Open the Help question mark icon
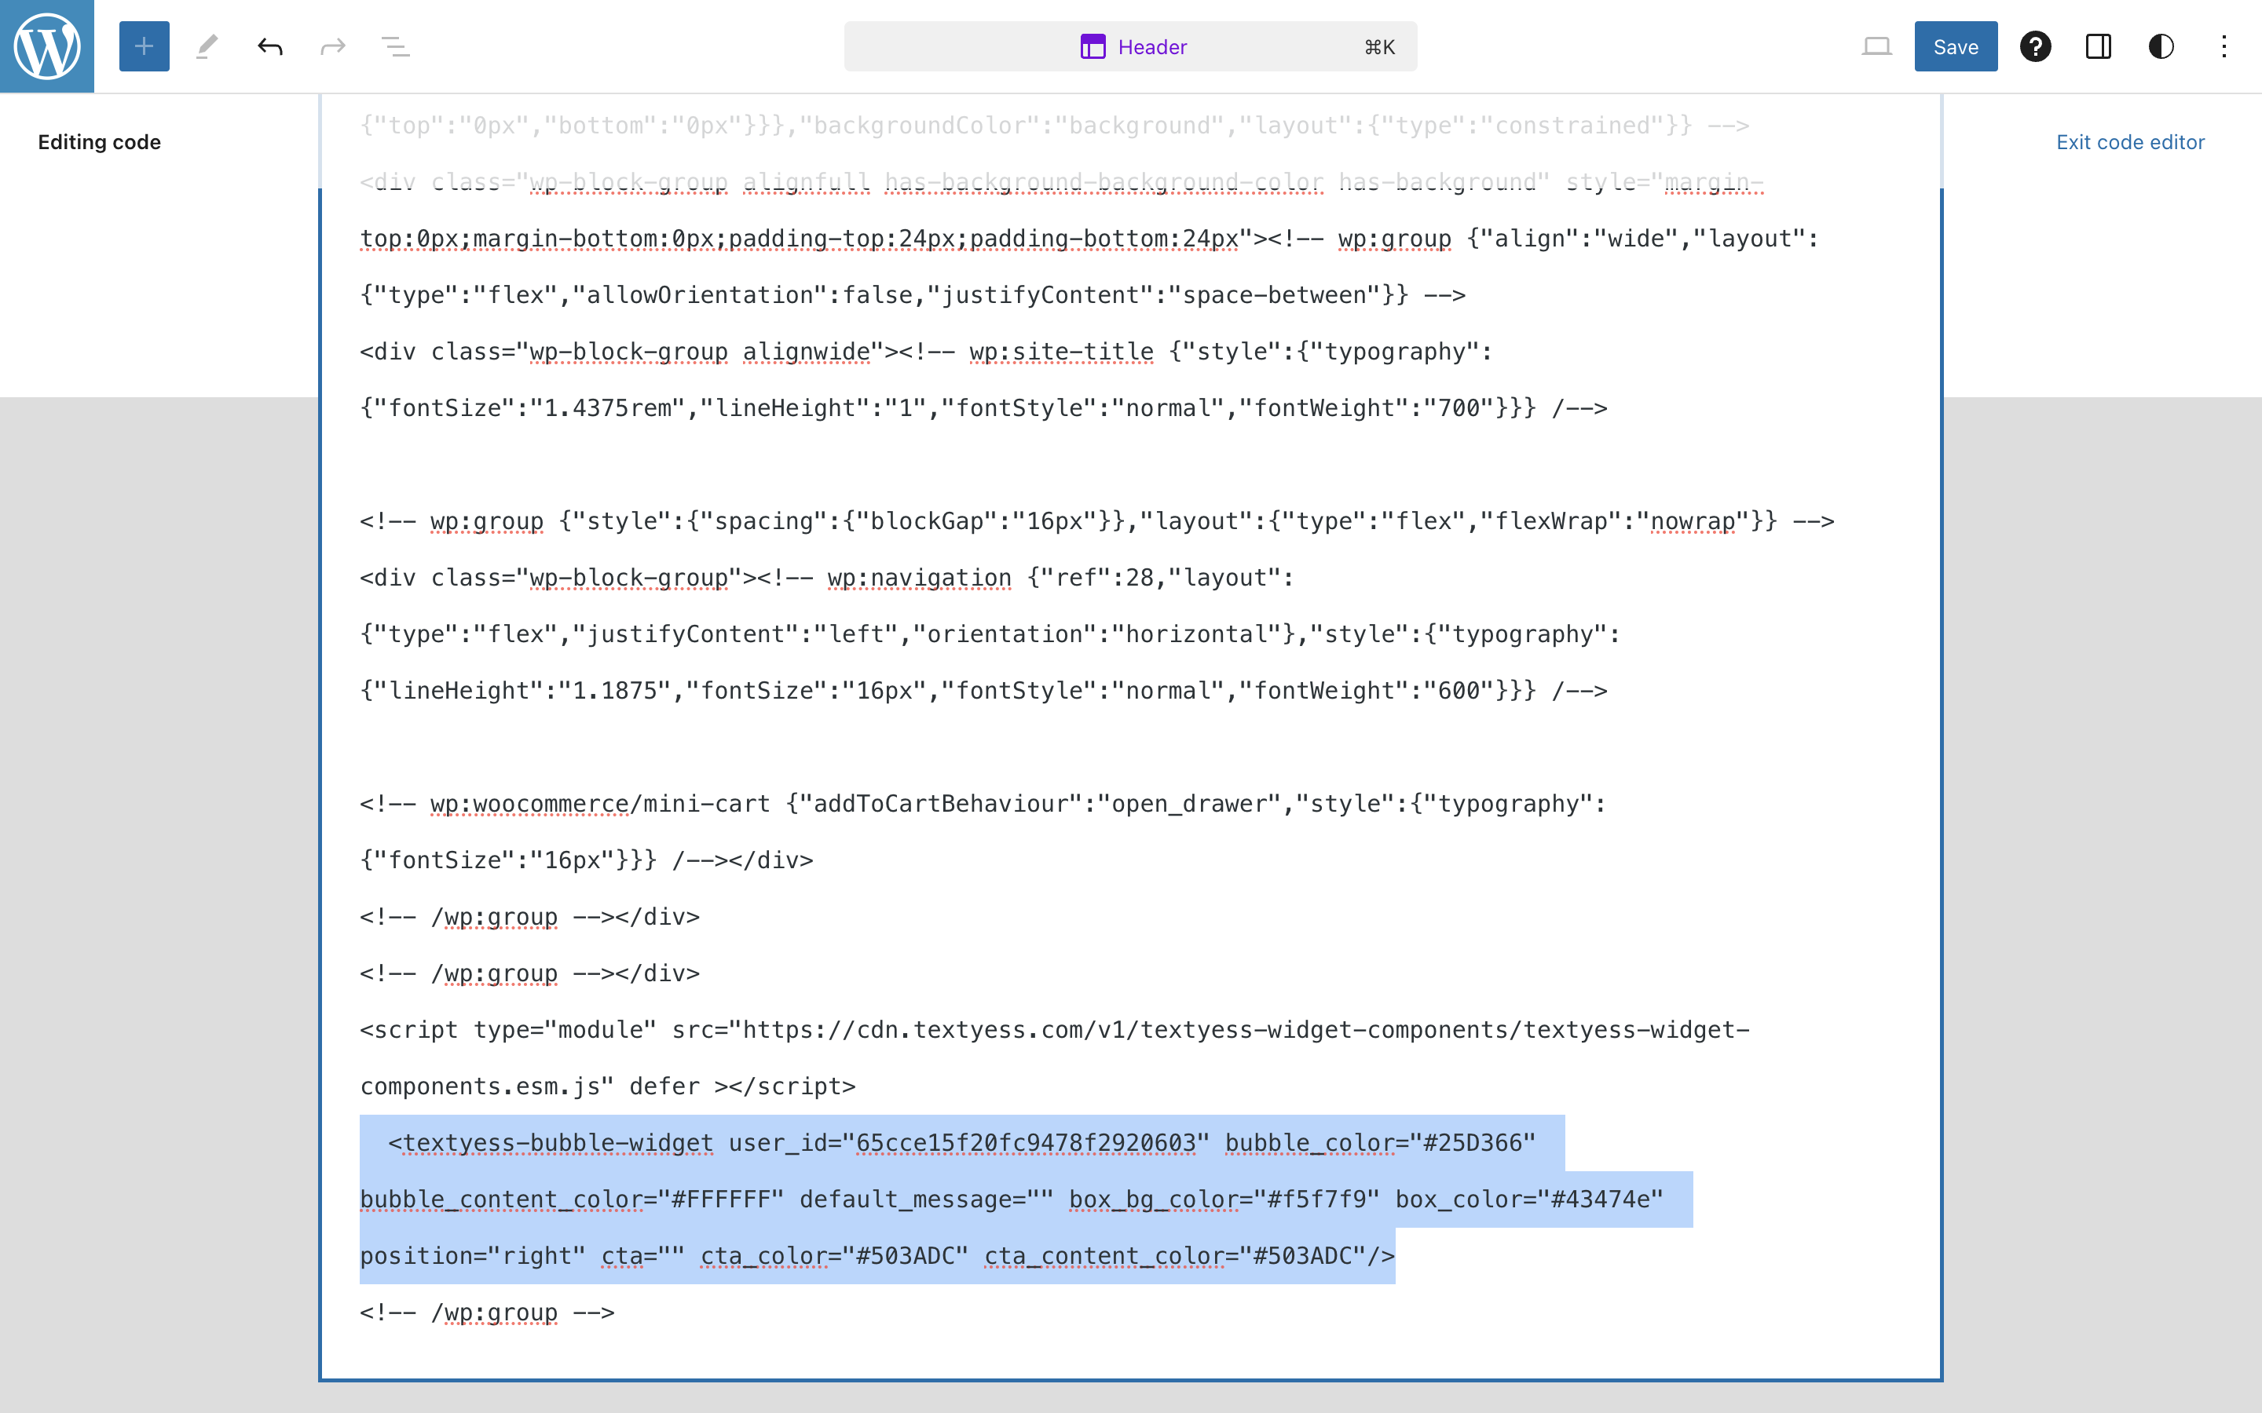 coord(2035,46)
